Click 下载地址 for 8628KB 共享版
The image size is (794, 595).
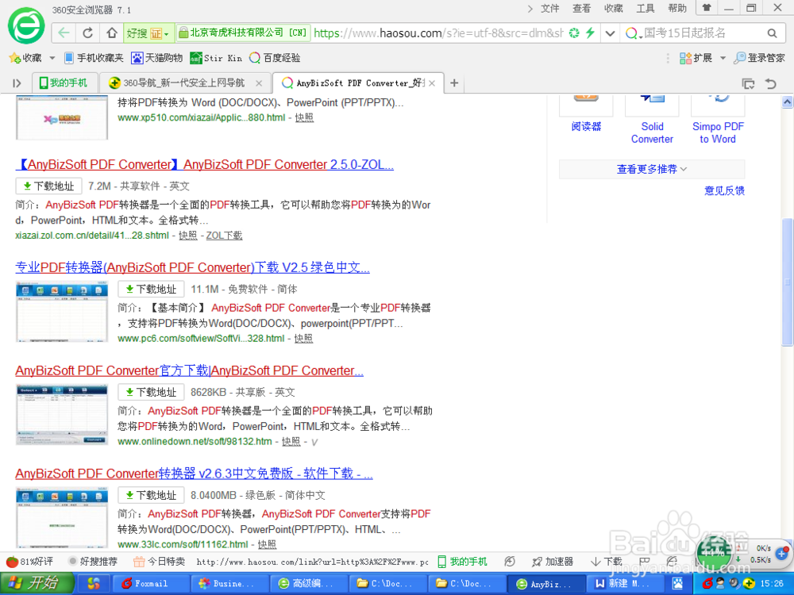[x=151, y=392]
